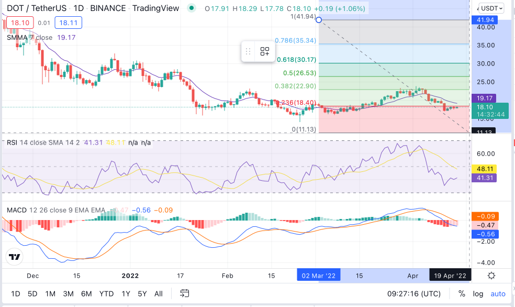Show the 1Y time range

pos(126,293)
